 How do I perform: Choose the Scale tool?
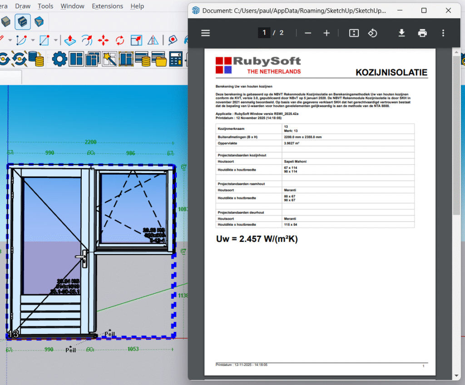click(x=136, y=40)
